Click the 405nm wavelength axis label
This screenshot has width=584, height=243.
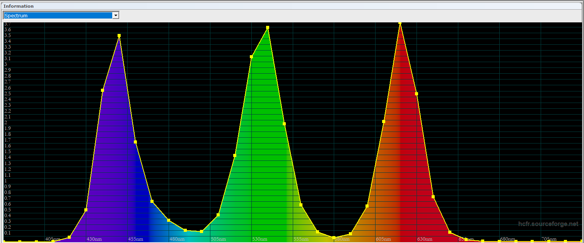(x=53, y=239)
